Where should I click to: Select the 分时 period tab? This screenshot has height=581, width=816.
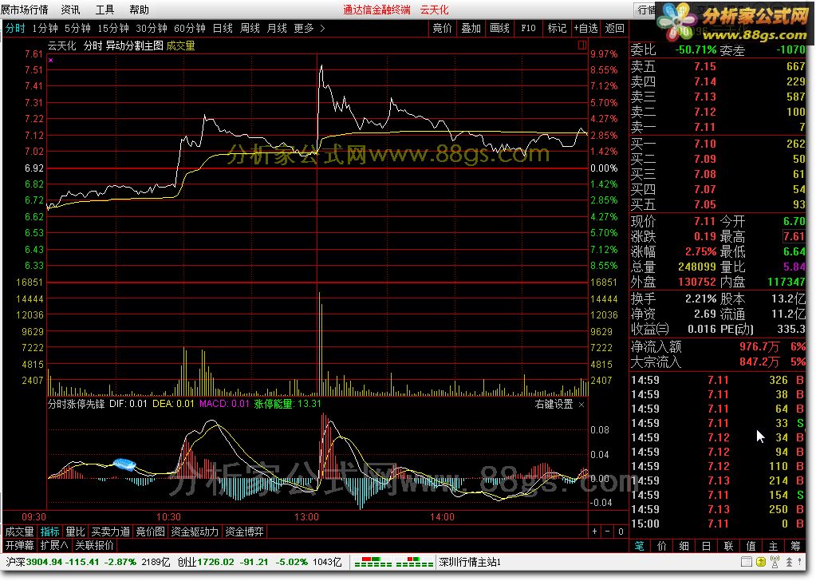16,28
